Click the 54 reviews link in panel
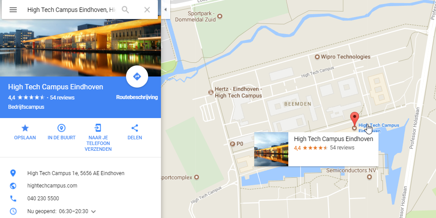 click(x=62, y=98)
